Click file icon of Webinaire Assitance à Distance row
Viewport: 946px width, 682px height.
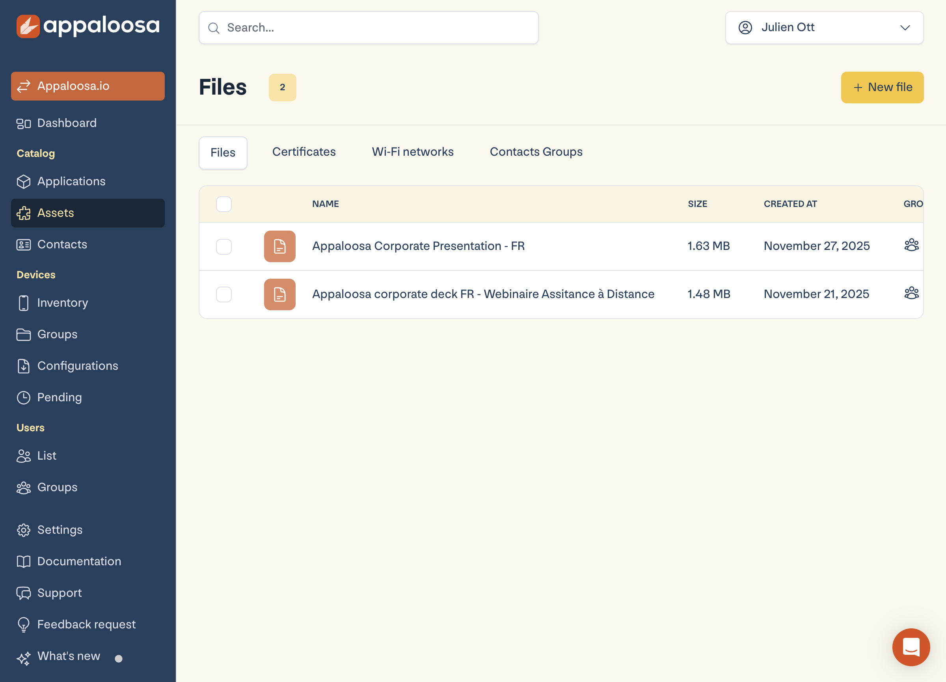(x=279, y=294)
